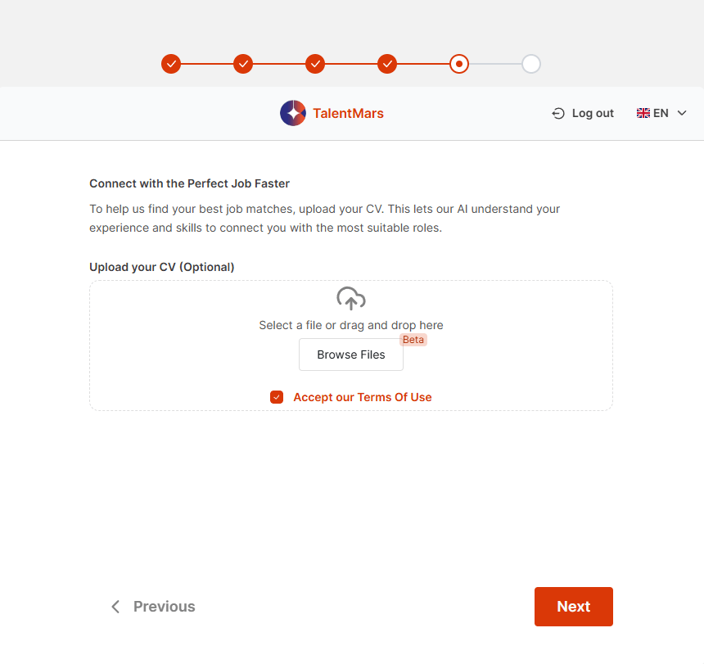Click the final empty step circle
Image resolution: width=704 pixels, height=664 pixels.
tap(531, 64)
